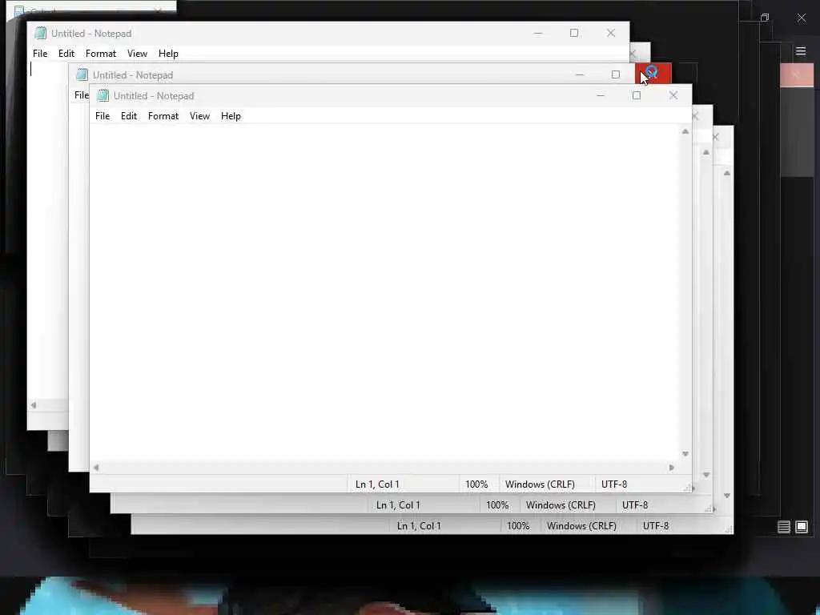
Task: Click 'UTF-8' in the lowest visible status bar
Action: [x=655, y=526]
